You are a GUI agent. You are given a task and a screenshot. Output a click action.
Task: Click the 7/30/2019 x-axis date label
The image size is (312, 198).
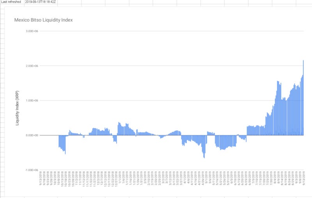(x=271, y=179)
